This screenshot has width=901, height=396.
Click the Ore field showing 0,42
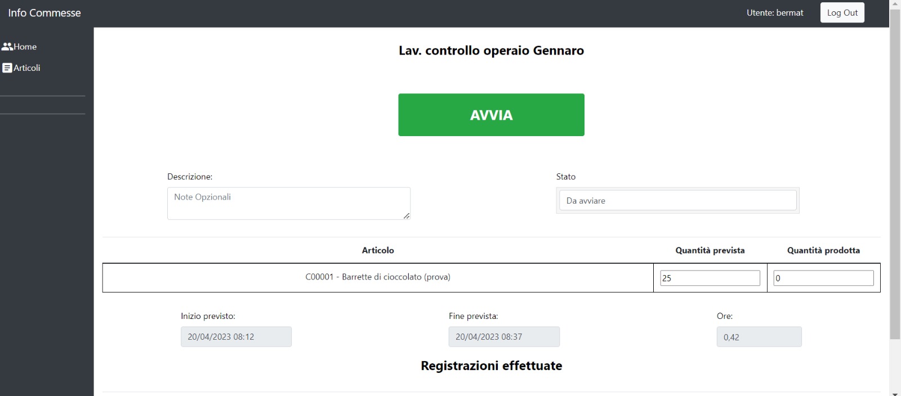click(x=759, y=337)
